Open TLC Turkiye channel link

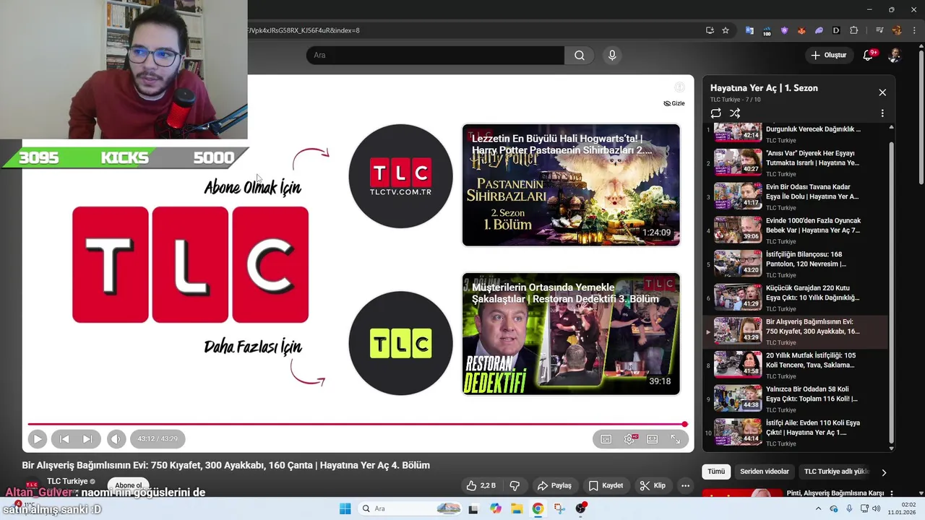point(67,481)
